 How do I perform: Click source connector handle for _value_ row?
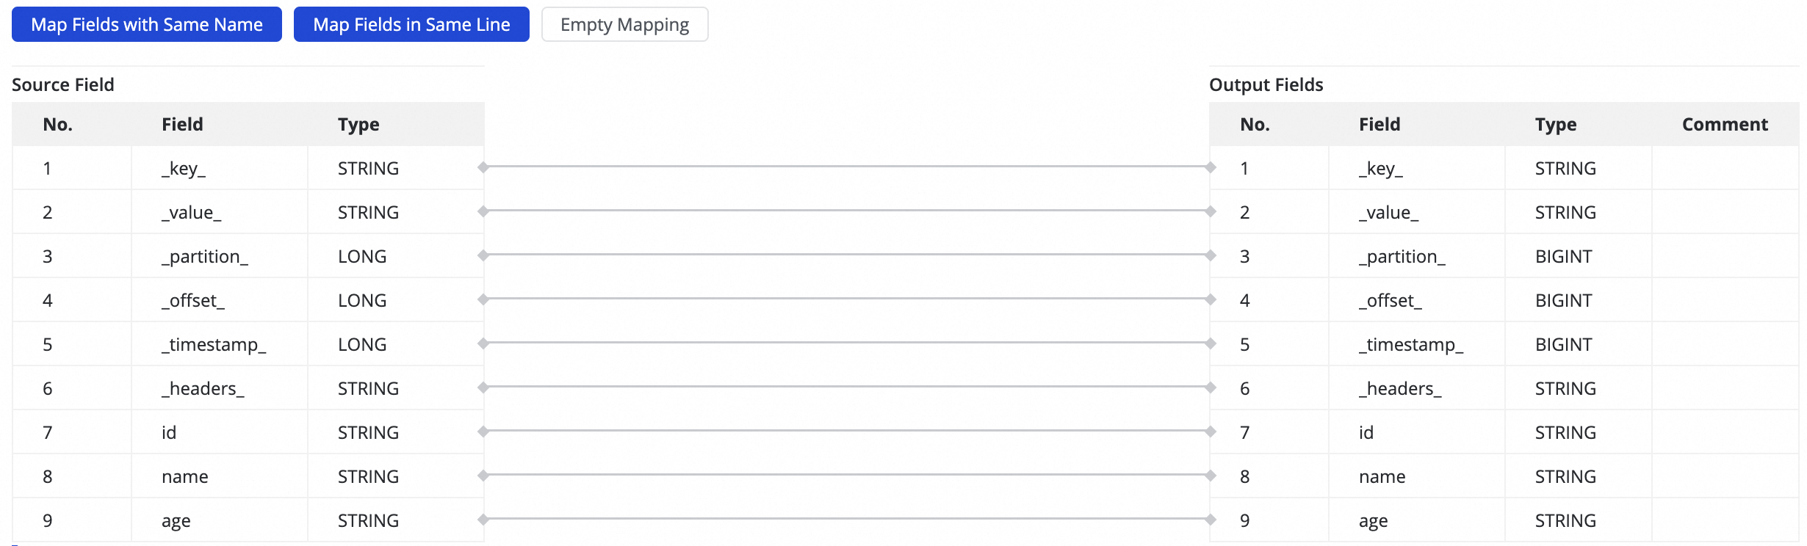pyautogui.click(x=483, y=211)
